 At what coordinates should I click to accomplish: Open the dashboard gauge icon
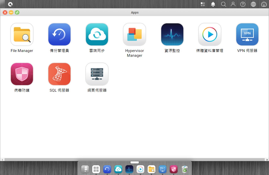tap(264, 4)
